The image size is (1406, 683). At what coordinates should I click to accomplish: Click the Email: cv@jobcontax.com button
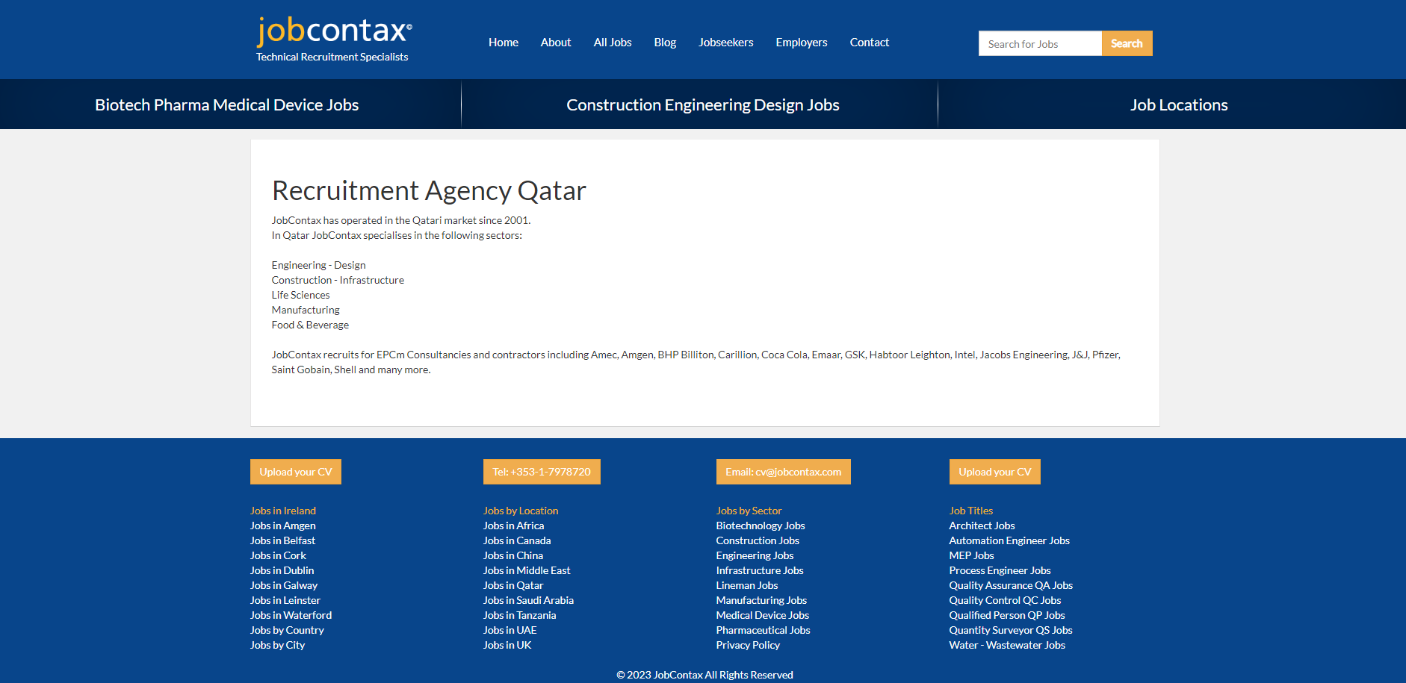(x=783, y=472)
